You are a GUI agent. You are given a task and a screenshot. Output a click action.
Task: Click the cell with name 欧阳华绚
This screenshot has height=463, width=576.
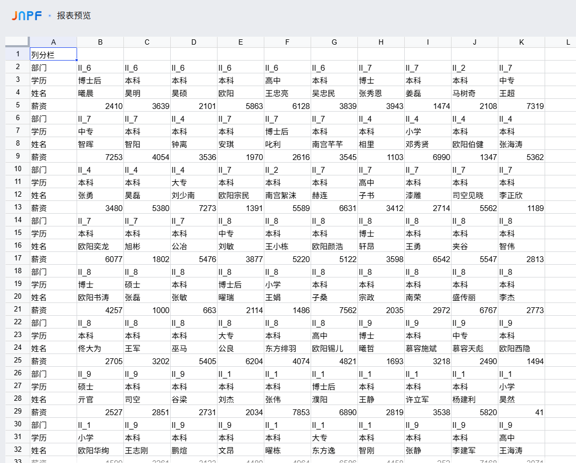[x=101, y=450]
